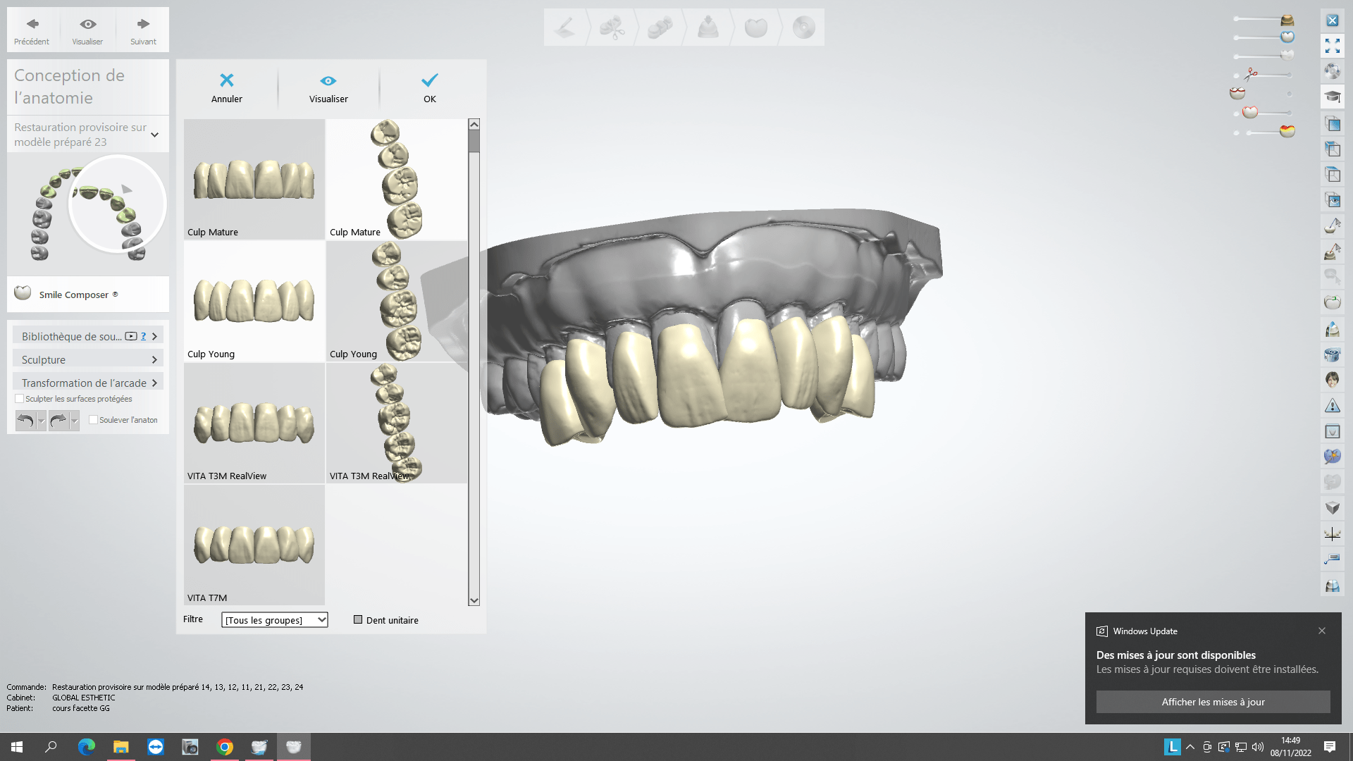The width and height of the screenshot is (1353, 761).
Task: Toggle Soulever l'anatomie checkbox
Action: click(x=93, y=420)
